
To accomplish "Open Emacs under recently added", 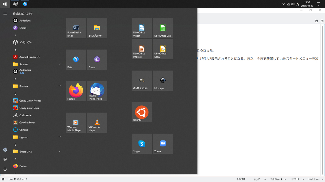I will click(x=37, y=28).
